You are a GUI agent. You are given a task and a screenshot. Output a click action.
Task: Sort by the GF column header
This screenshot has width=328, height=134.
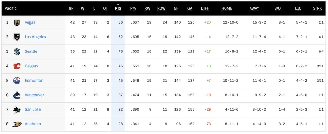(x=176, y=8)
